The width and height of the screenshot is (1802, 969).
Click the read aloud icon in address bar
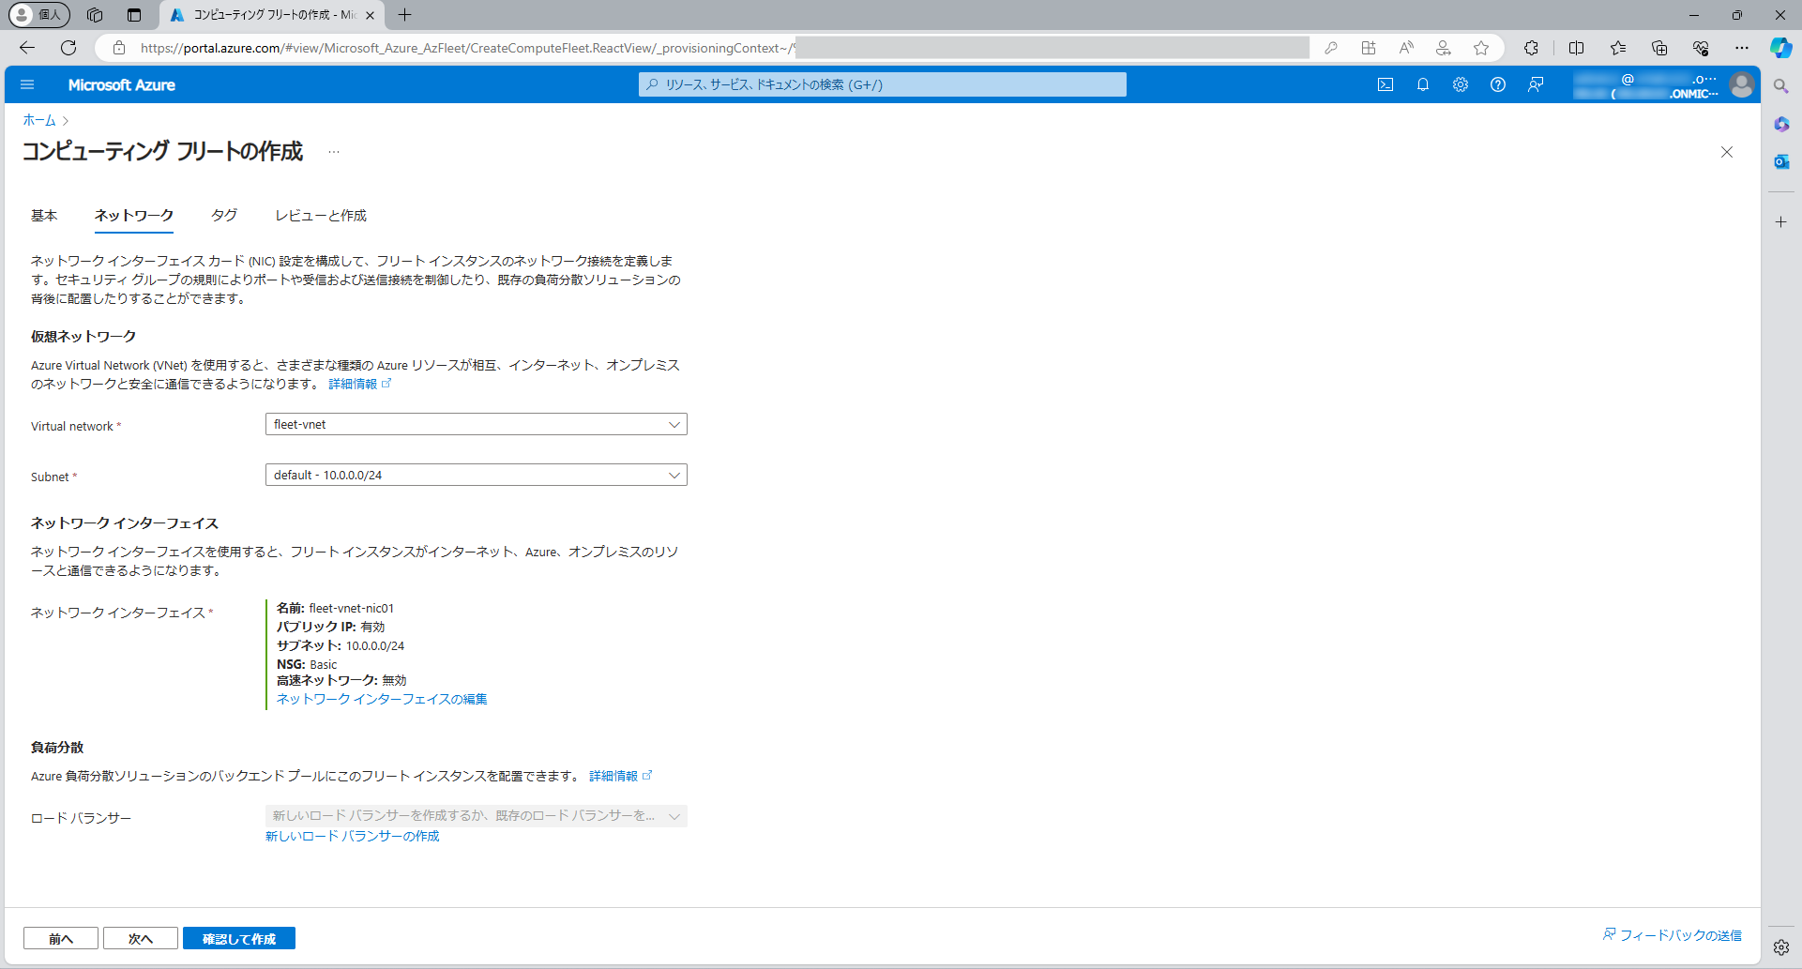pos(1406,48)
